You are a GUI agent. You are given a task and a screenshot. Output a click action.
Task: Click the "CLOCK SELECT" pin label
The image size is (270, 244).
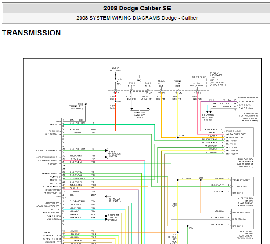53,242
